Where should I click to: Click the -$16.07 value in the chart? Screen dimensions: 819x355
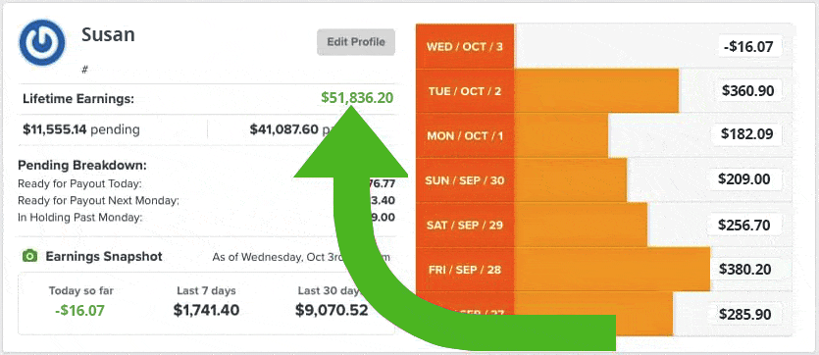click(748, 46)
